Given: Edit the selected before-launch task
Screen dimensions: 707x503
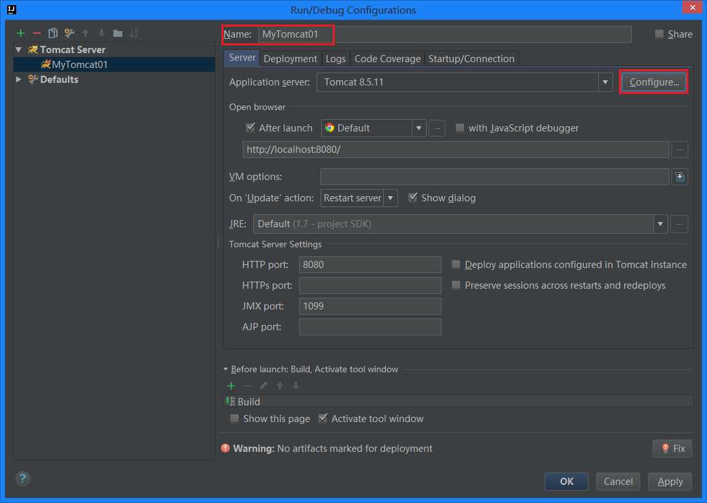Looking at the screenshot, I should [264, 386].
